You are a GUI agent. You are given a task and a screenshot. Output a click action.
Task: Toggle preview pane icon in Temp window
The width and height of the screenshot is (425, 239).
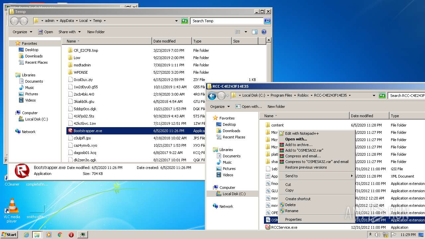pos(255,32)
